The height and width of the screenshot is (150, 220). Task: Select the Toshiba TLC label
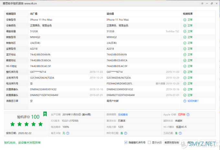[x=172, y=31]
